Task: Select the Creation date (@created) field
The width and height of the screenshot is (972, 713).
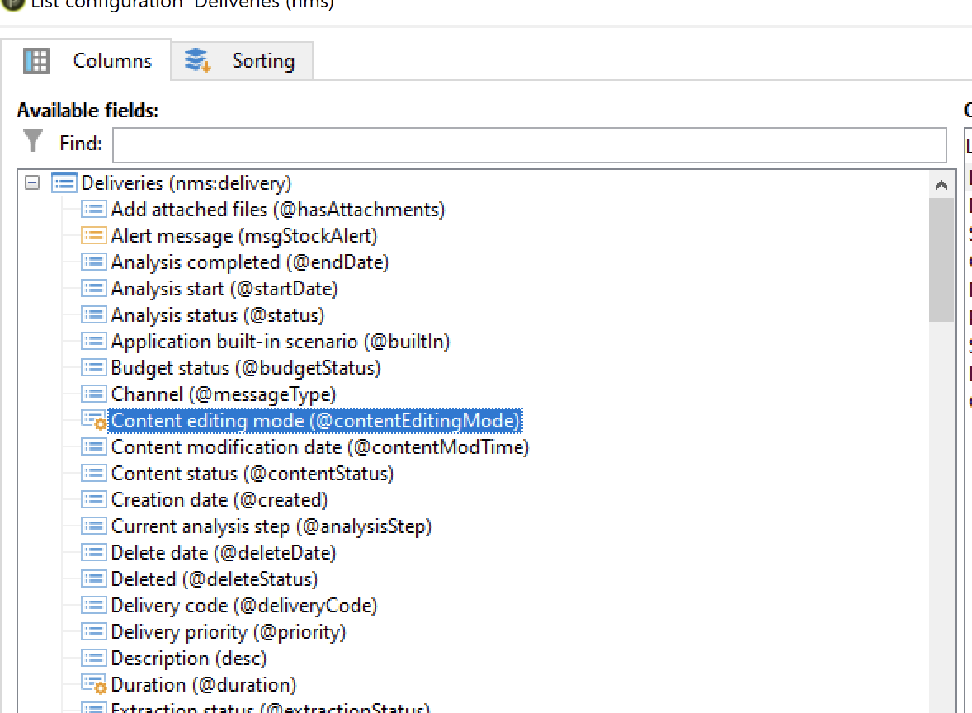Action: (x=219, y=500)
